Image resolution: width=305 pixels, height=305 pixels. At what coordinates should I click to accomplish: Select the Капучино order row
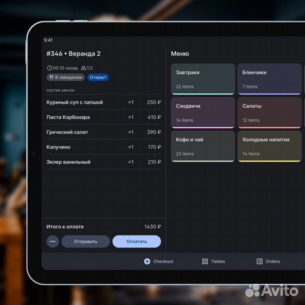[104, 147]
